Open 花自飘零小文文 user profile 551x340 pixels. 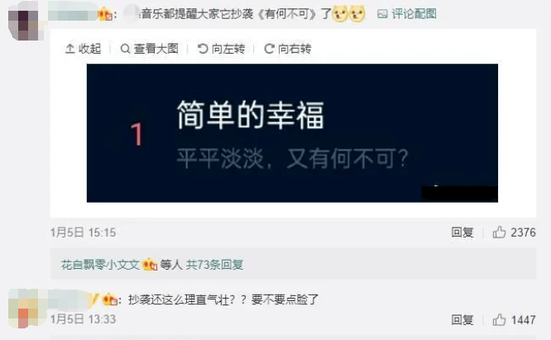tap(100, 265)
